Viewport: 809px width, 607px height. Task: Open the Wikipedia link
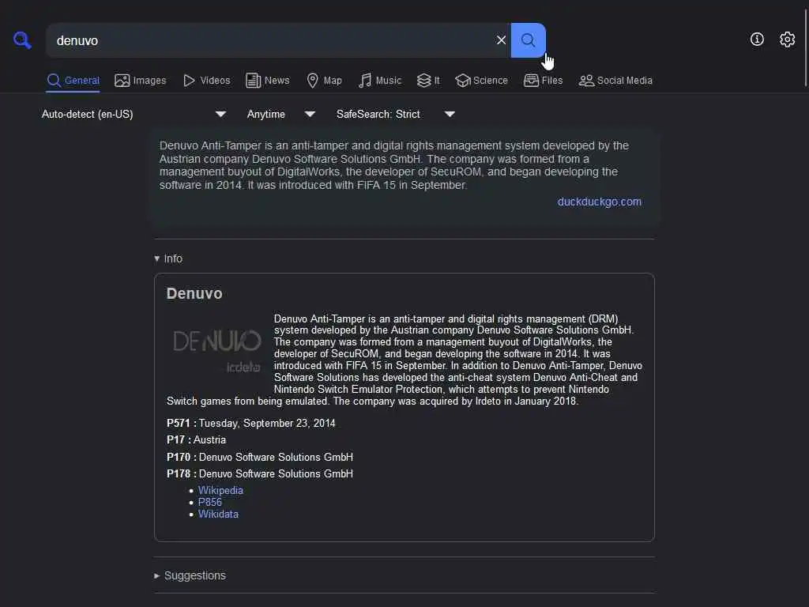pyautogui.click(x=220, y=490)
